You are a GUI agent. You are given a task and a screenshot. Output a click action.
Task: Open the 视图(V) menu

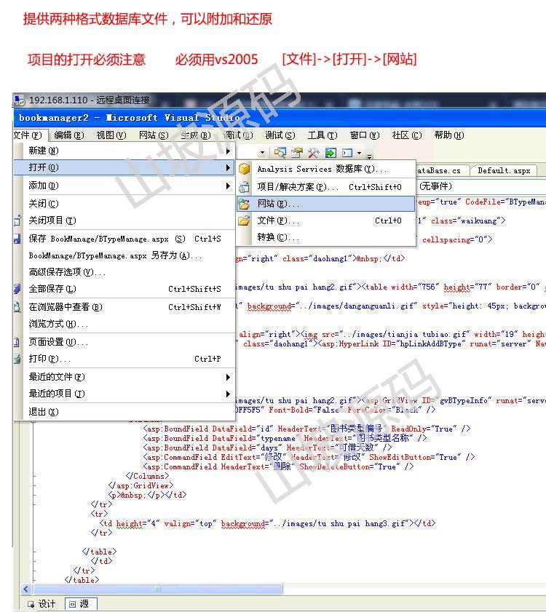click(111, 135)
